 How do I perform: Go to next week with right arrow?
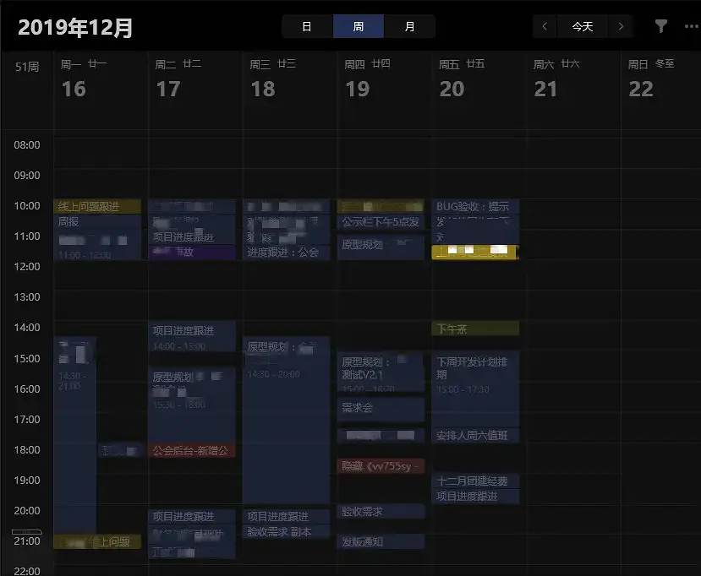pyautogui.click(x=622, y=26)
